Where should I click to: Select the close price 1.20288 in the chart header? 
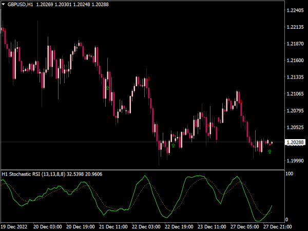tap(100, 4)
